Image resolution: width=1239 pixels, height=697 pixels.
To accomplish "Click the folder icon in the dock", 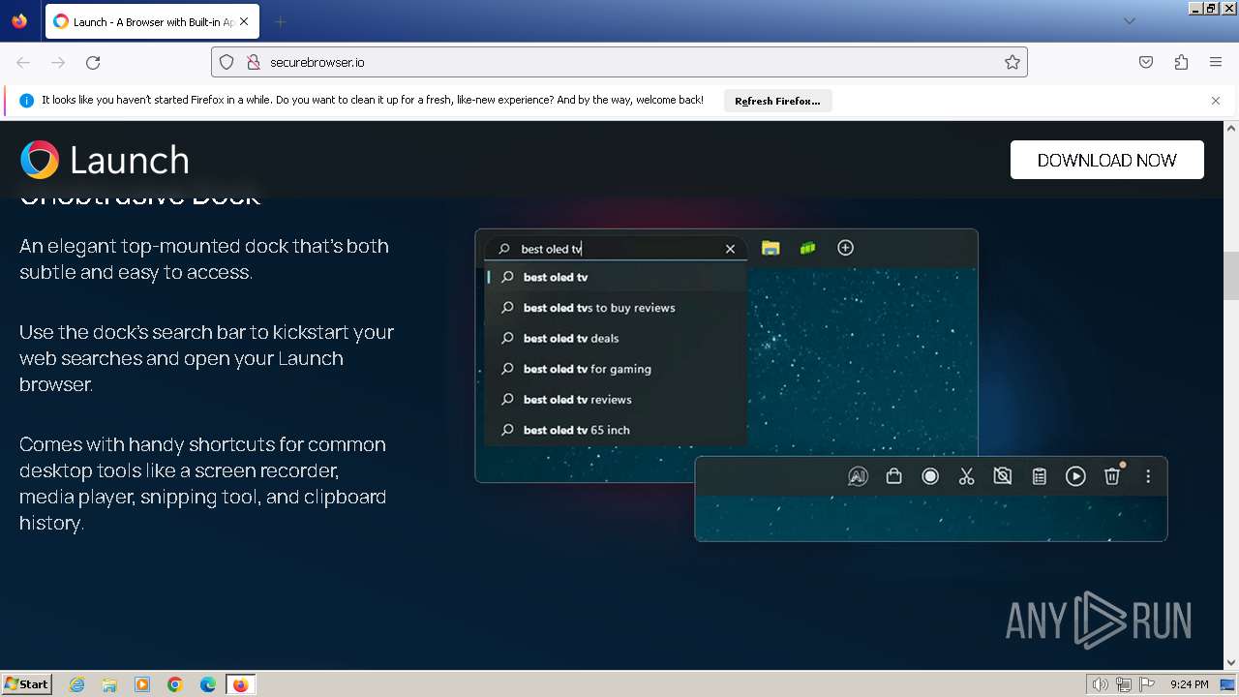I will point(771,248).
